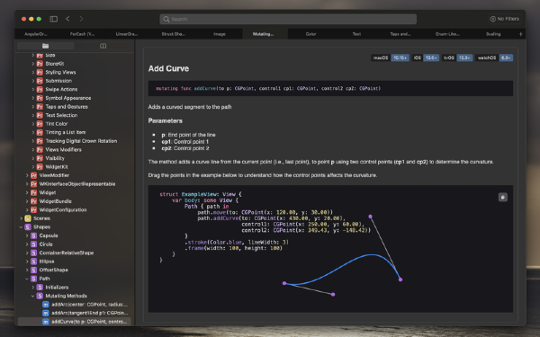Collapse the Mutating Methods group

[33, 296]
